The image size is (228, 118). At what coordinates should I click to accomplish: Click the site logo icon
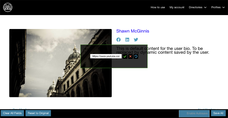click(8, 7)
